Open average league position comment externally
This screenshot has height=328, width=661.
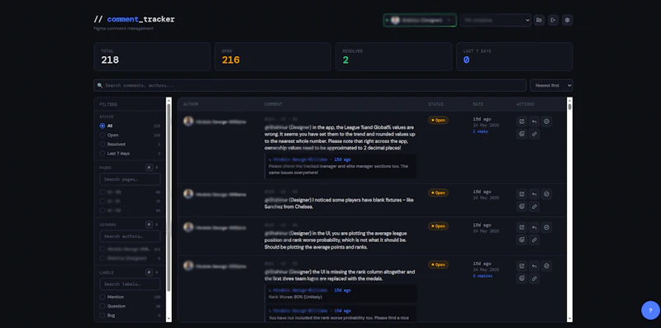pos(521,227)
